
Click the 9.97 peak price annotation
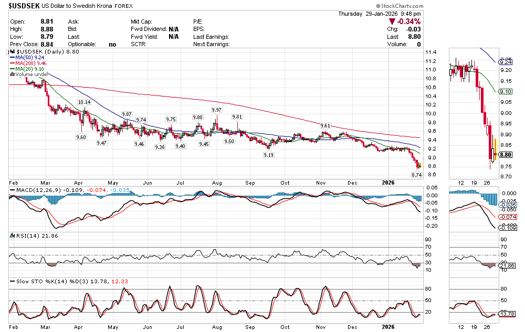[216, 110]
